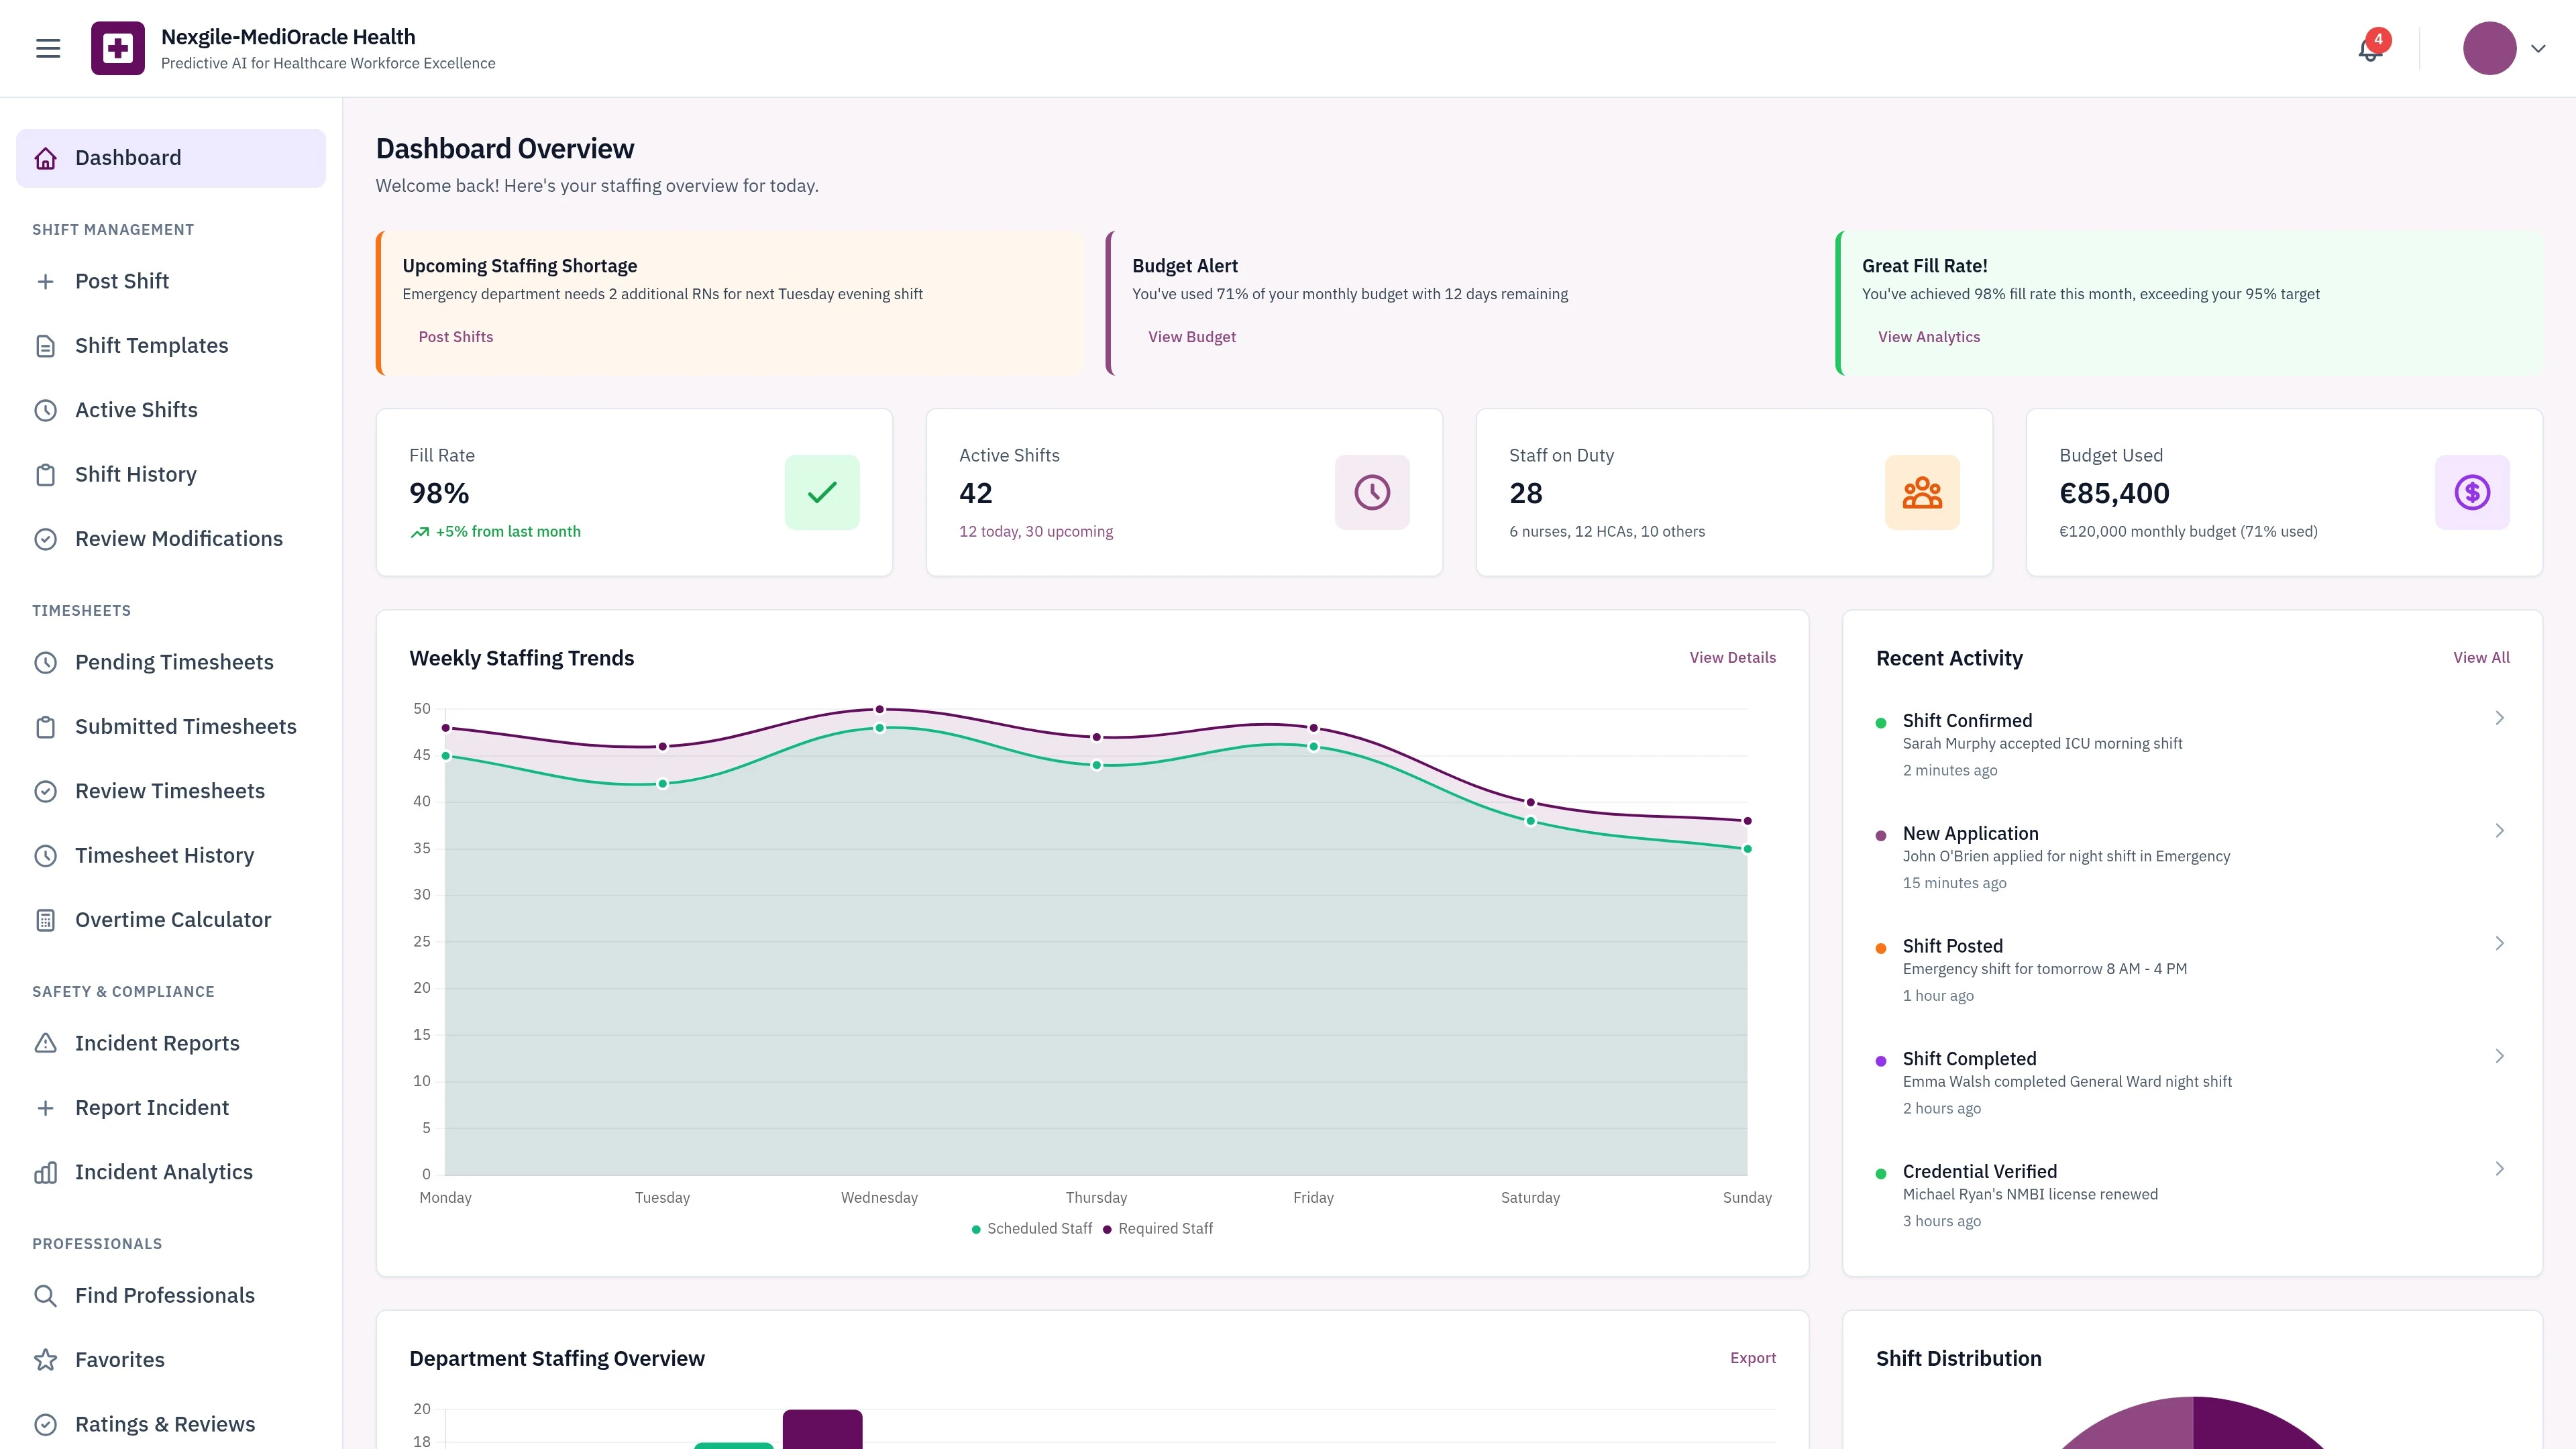The width and height of the screenshot is (2576, 1449).
Task: Open the hamburger menu
Action: (x=47, y=47)
